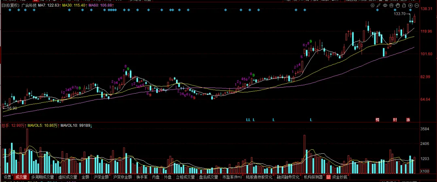This screenshot has height=182, width=437.
Task: Switch to 虚拟成交量 tab
Action: tap(68, 177)
